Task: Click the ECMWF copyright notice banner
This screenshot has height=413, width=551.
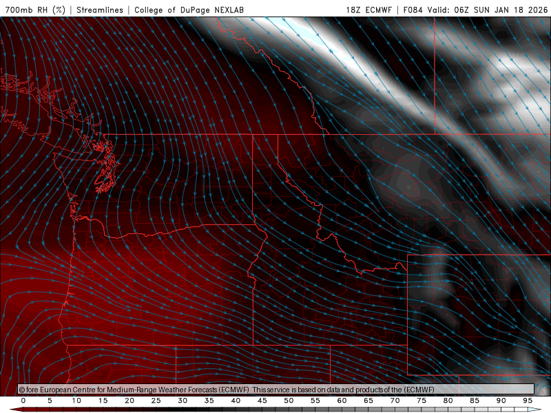Action: [x=276, y=389]
